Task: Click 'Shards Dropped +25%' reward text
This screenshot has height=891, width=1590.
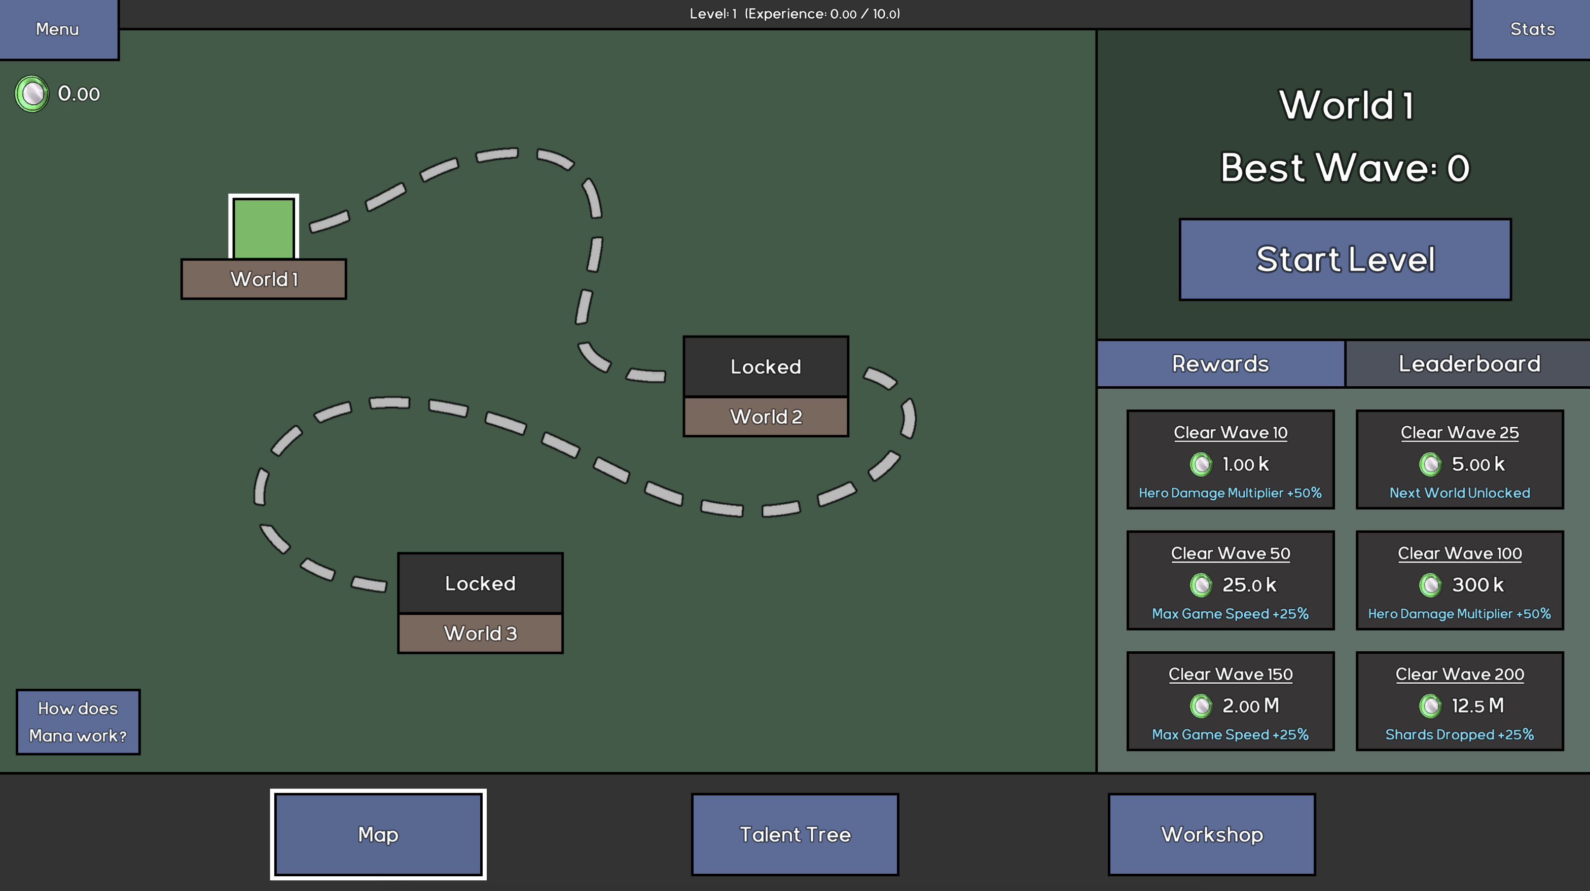Action: pos(1459,735)
